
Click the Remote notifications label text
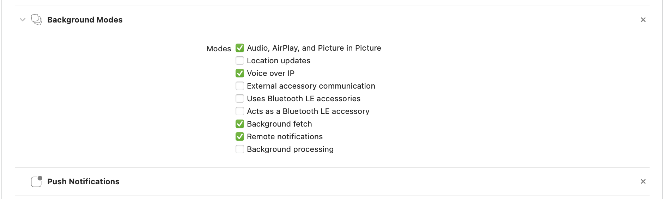285,136
